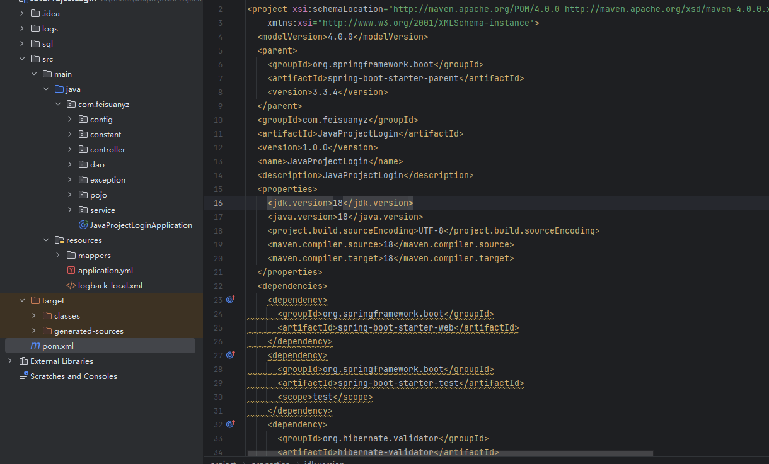
Task: Collapse the target folder arrow
Action: pos(22,300)
